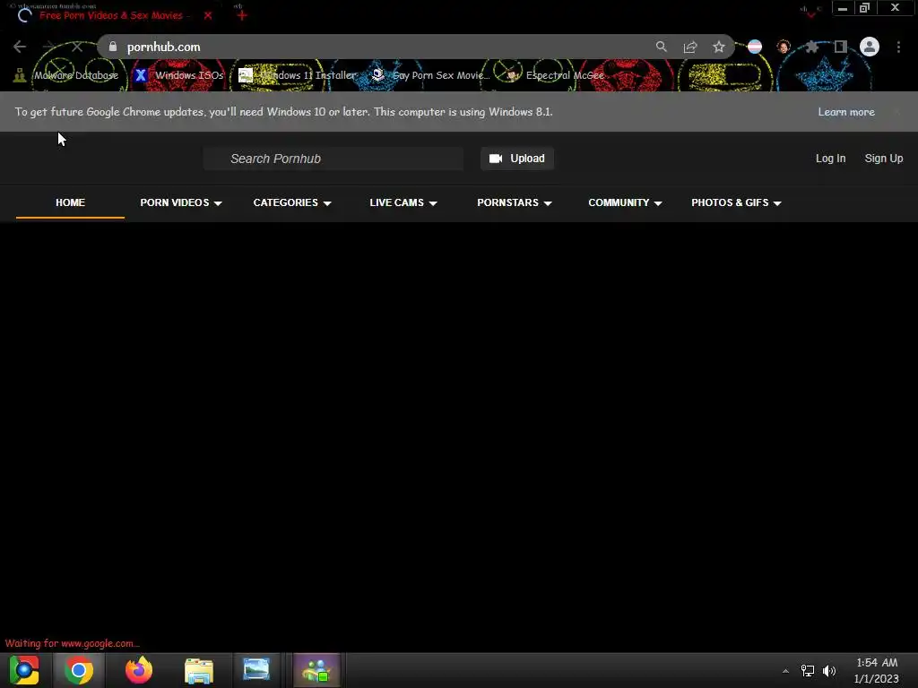Open the tab search chevron in the title bar

[x=810, y=14]
